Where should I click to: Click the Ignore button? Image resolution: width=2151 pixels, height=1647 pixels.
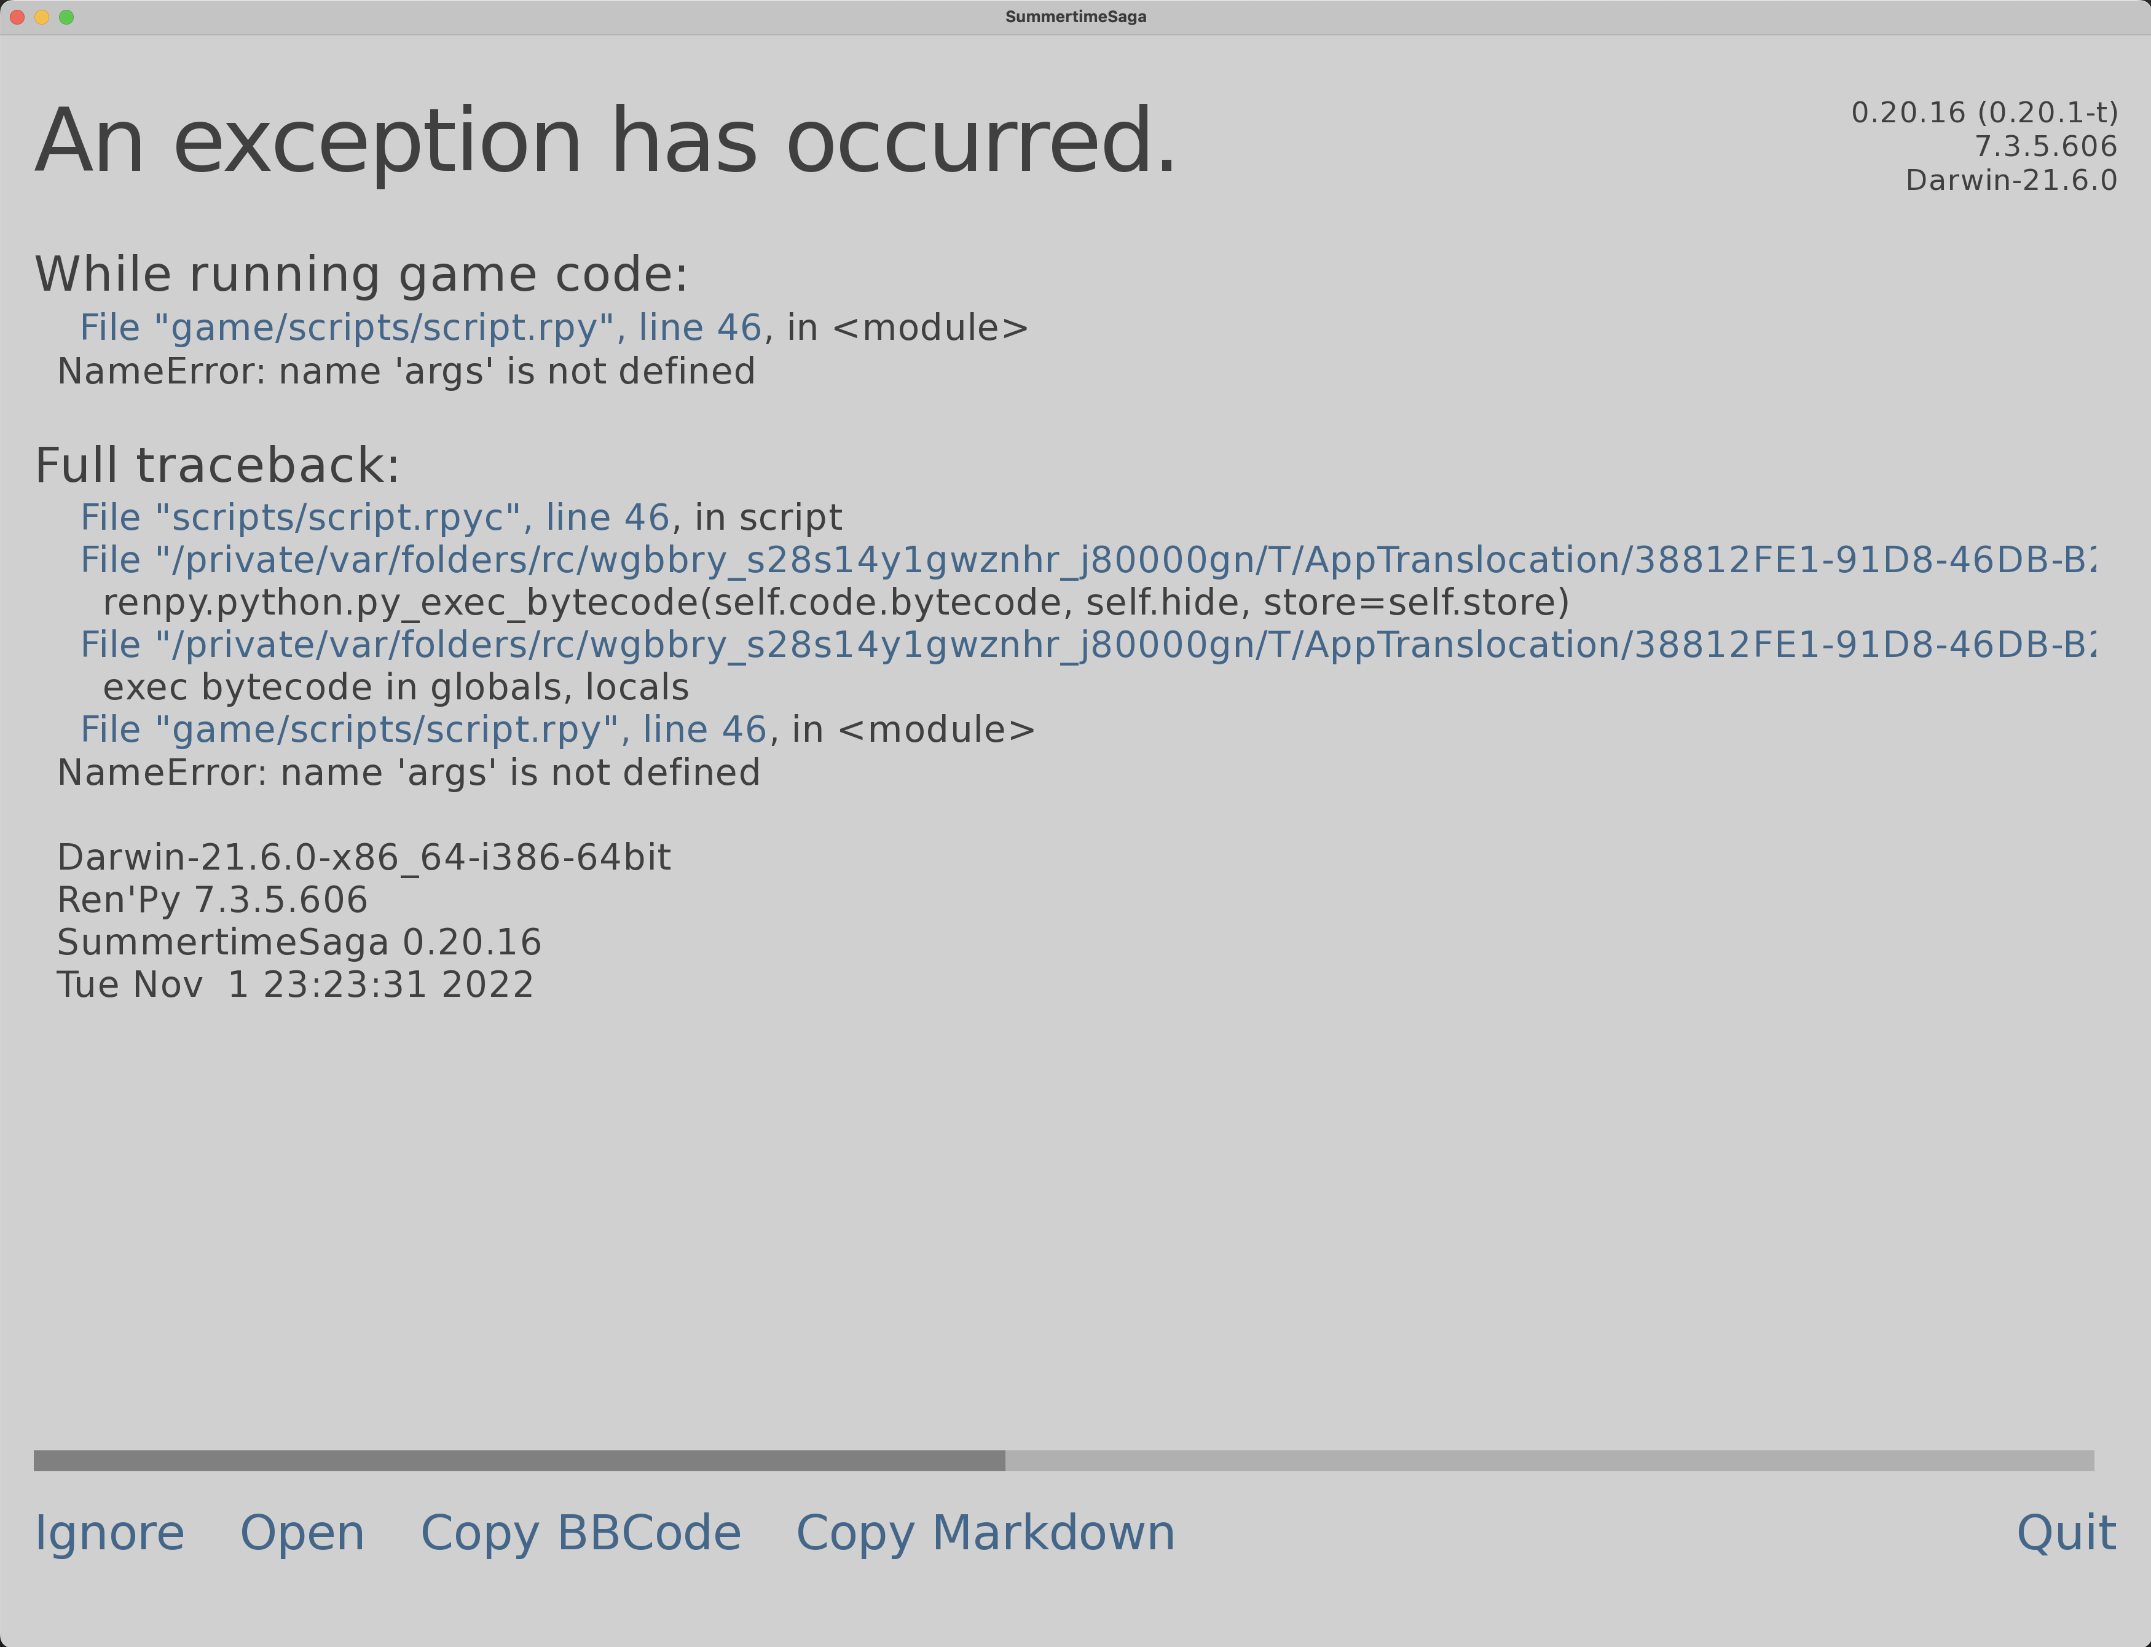109,1533
